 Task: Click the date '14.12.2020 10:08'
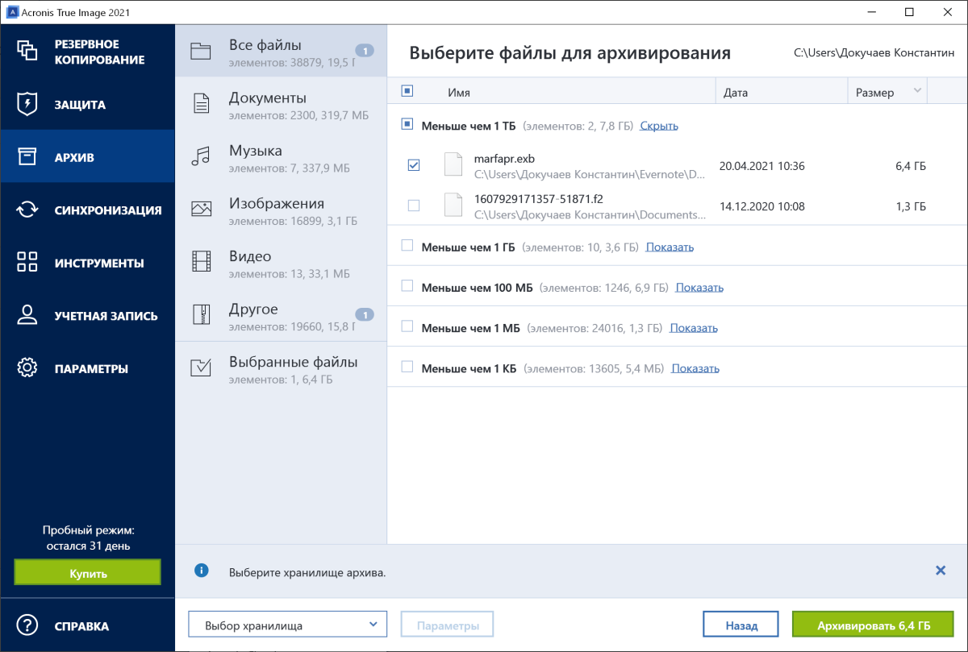[x=761, y=206]
